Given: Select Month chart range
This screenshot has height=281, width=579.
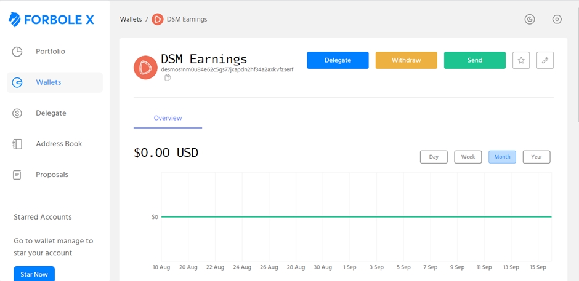Looking at the screenshot, I should pyautogui.click(x=502, y=157).
